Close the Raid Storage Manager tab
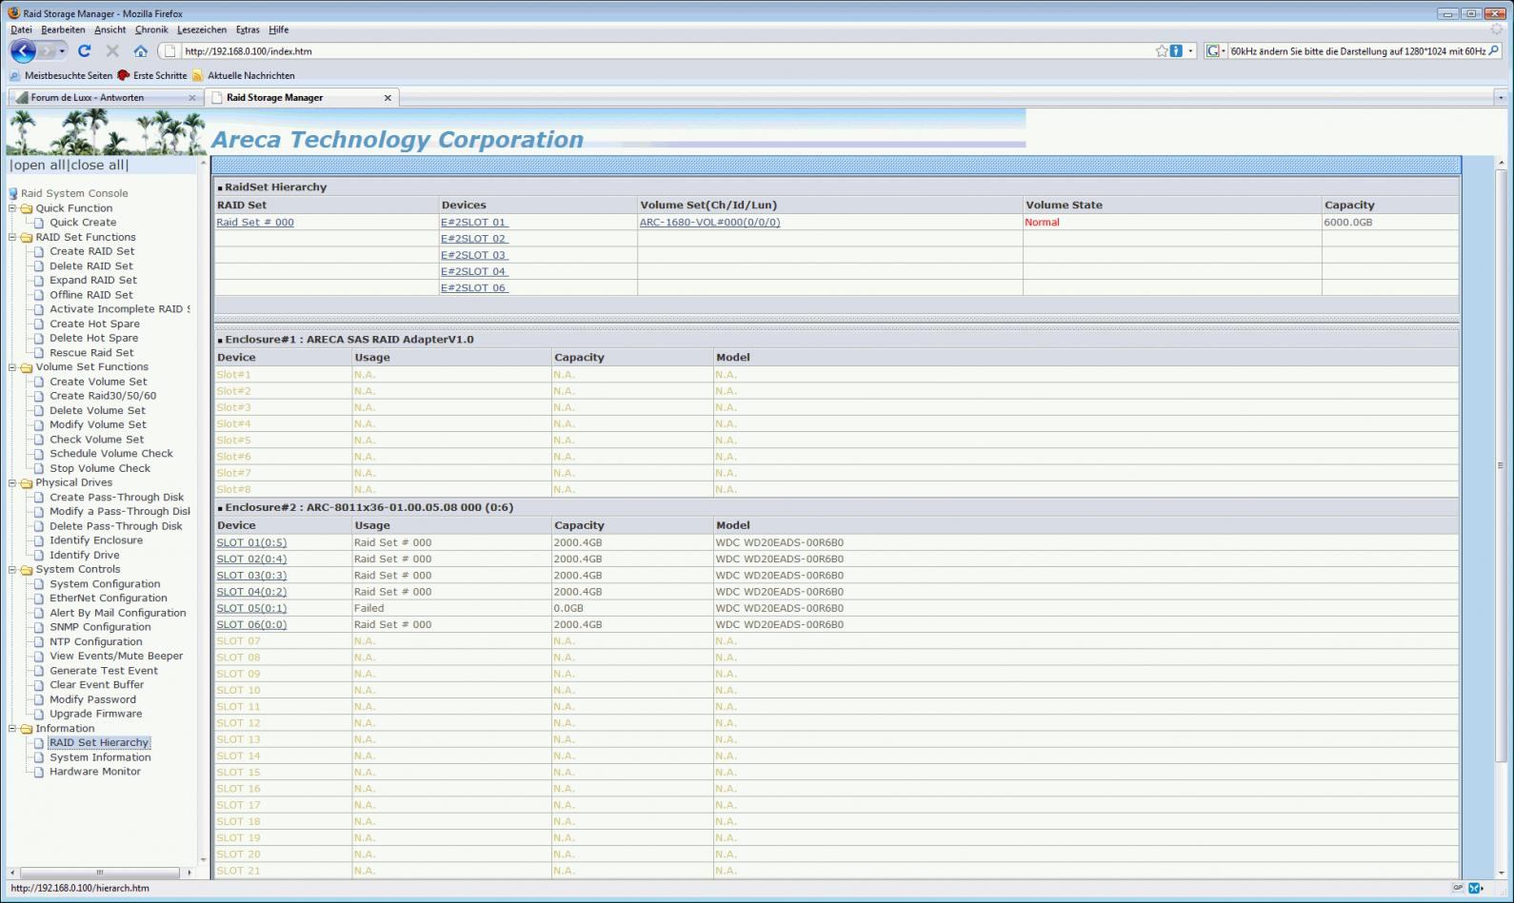1514x903 pixels. tap(388, 98)
